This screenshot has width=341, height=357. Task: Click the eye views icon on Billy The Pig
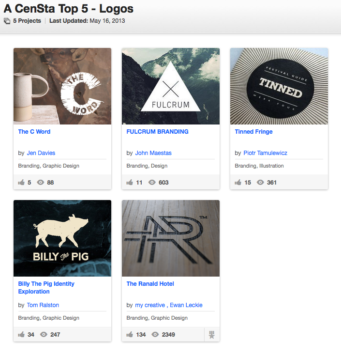[44, 335]
